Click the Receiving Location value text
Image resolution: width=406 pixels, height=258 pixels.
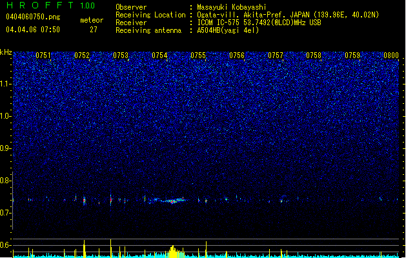(288, 15)
